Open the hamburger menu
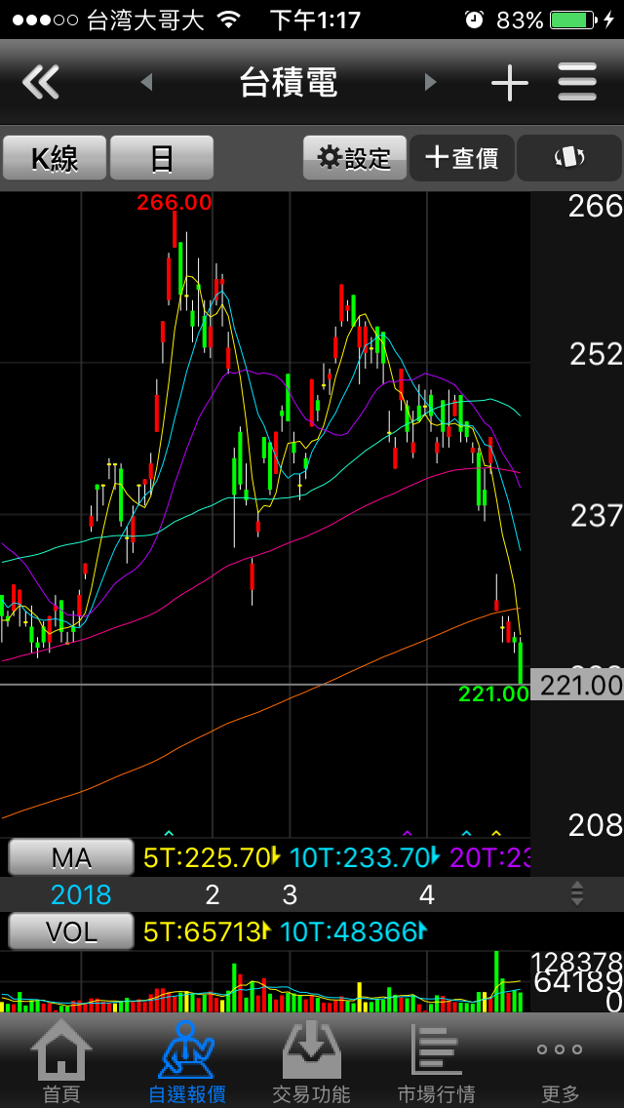 click(577, 82)
